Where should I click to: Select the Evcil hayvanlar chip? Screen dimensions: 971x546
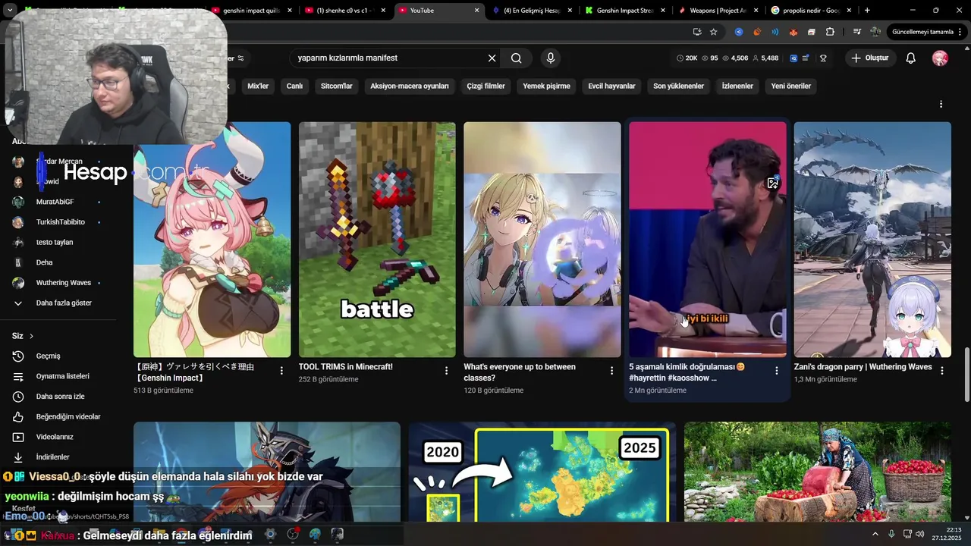(611, 86)
